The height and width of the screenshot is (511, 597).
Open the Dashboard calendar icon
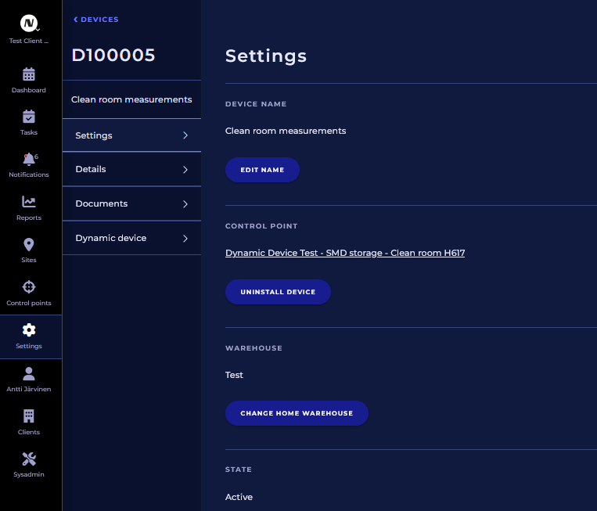pos(29,75)
